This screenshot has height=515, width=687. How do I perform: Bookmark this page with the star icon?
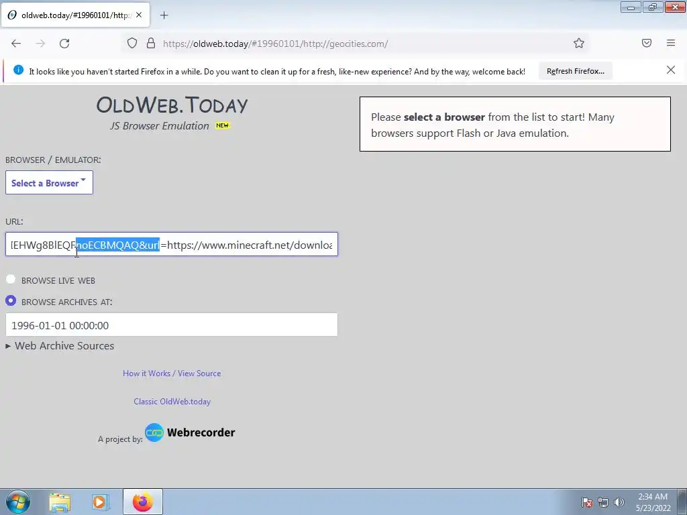579,43
